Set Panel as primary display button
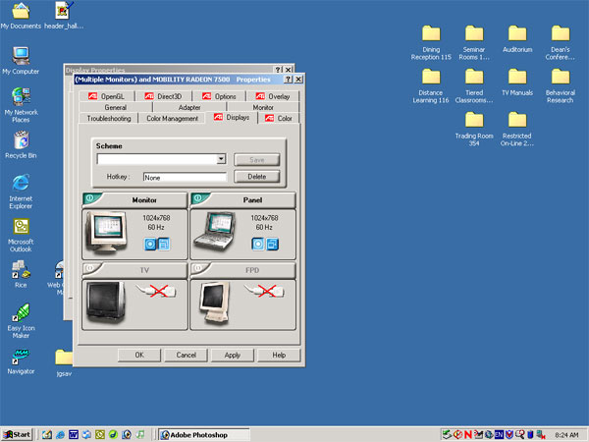The width and height of the screenshot is (589, 442). pyautogui.click(x=258, y=245)
